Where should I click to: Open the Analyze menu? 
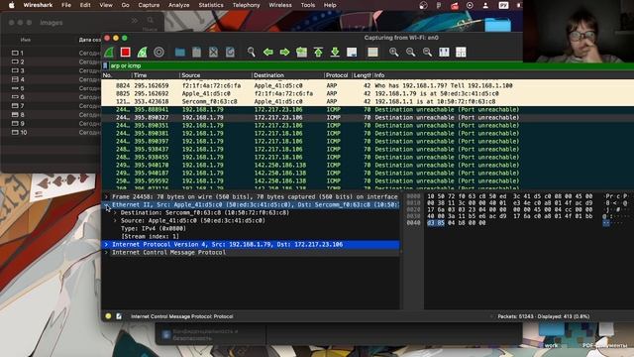click(x=178, y=5)
